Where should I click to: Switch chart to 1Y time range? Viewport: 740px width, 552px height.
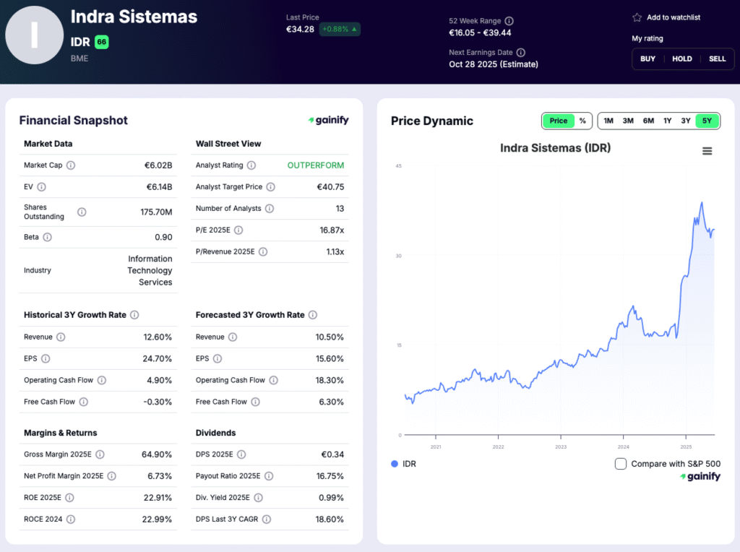[x=667, y=121]
